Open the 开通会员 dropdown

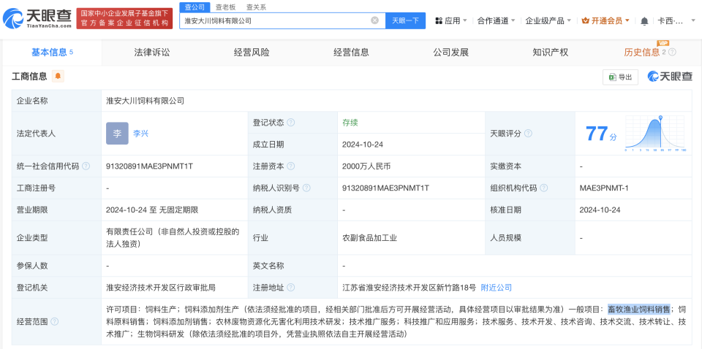(605, 20)
